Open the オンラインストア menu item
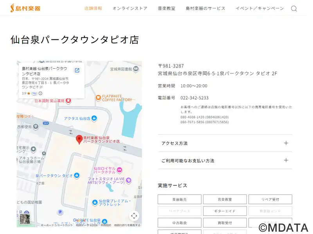Image resolution: width=313 pixels, height=234 pixels. pyautogui.click(x=130, y=8)
